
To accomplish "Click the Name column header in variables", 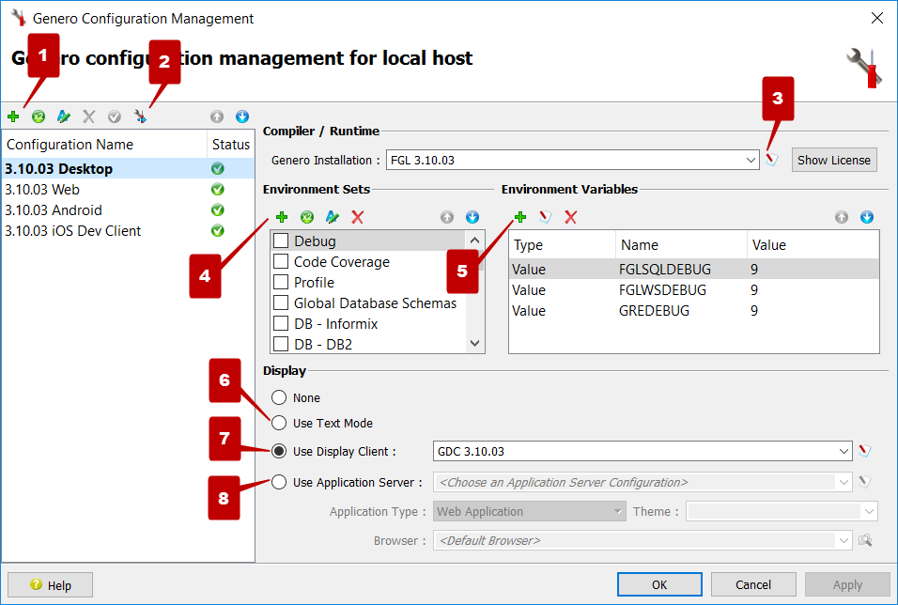I will pyautogui.click(x=681, y=244).
